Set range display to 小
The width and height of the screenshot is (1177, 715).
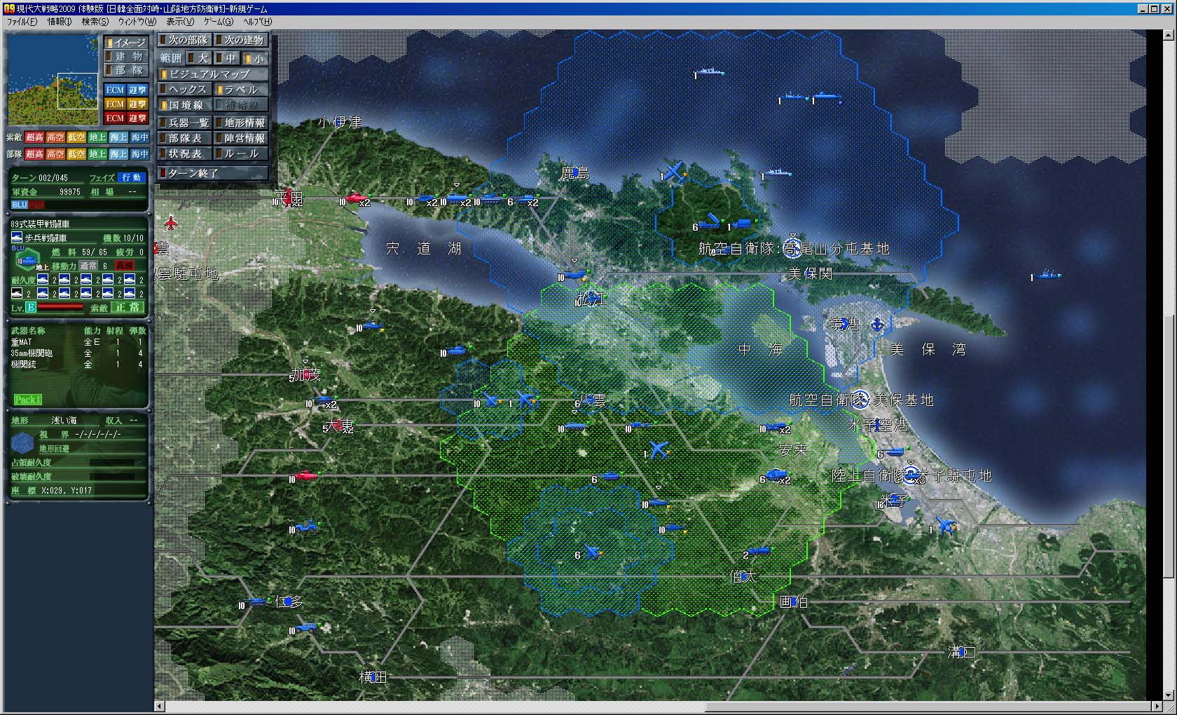click(255, 58)
